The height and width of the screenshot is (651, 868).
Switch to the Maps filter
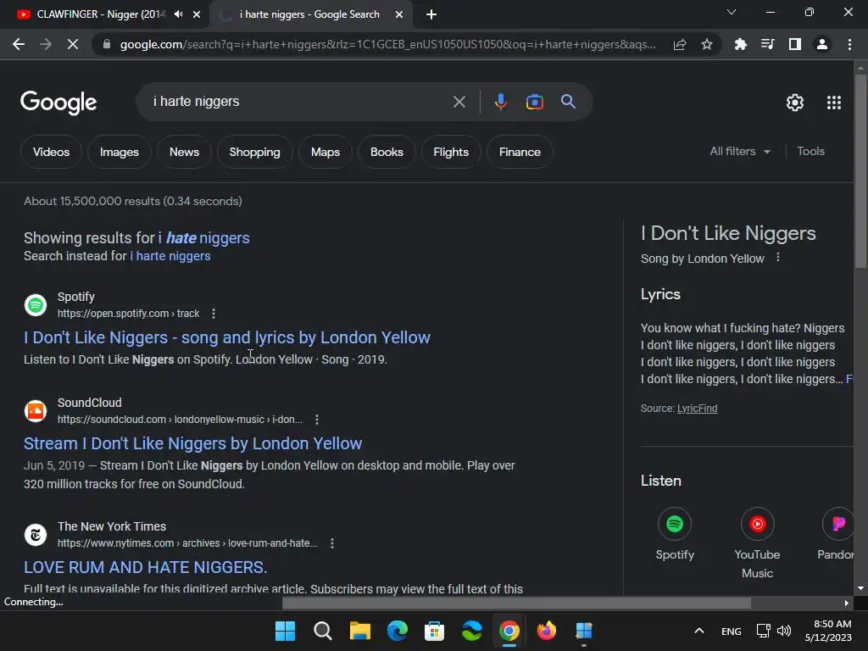[325, 152]
